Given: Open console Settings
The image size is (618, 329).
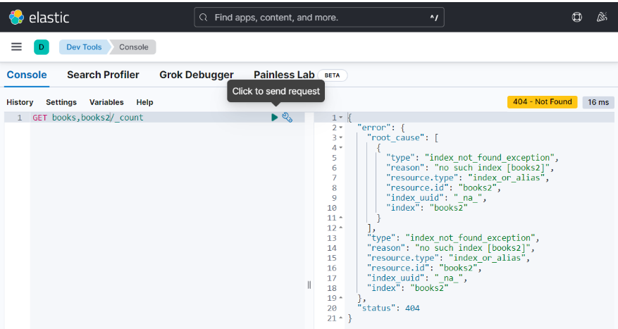Looking at the screenshot, I should (x=61, y=102).
